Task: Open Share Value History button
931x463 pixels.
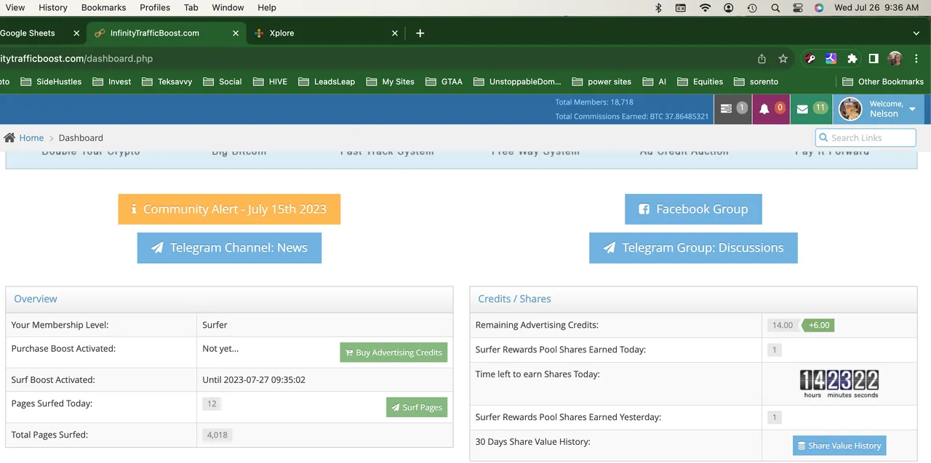Action: [x=839, y=446]
